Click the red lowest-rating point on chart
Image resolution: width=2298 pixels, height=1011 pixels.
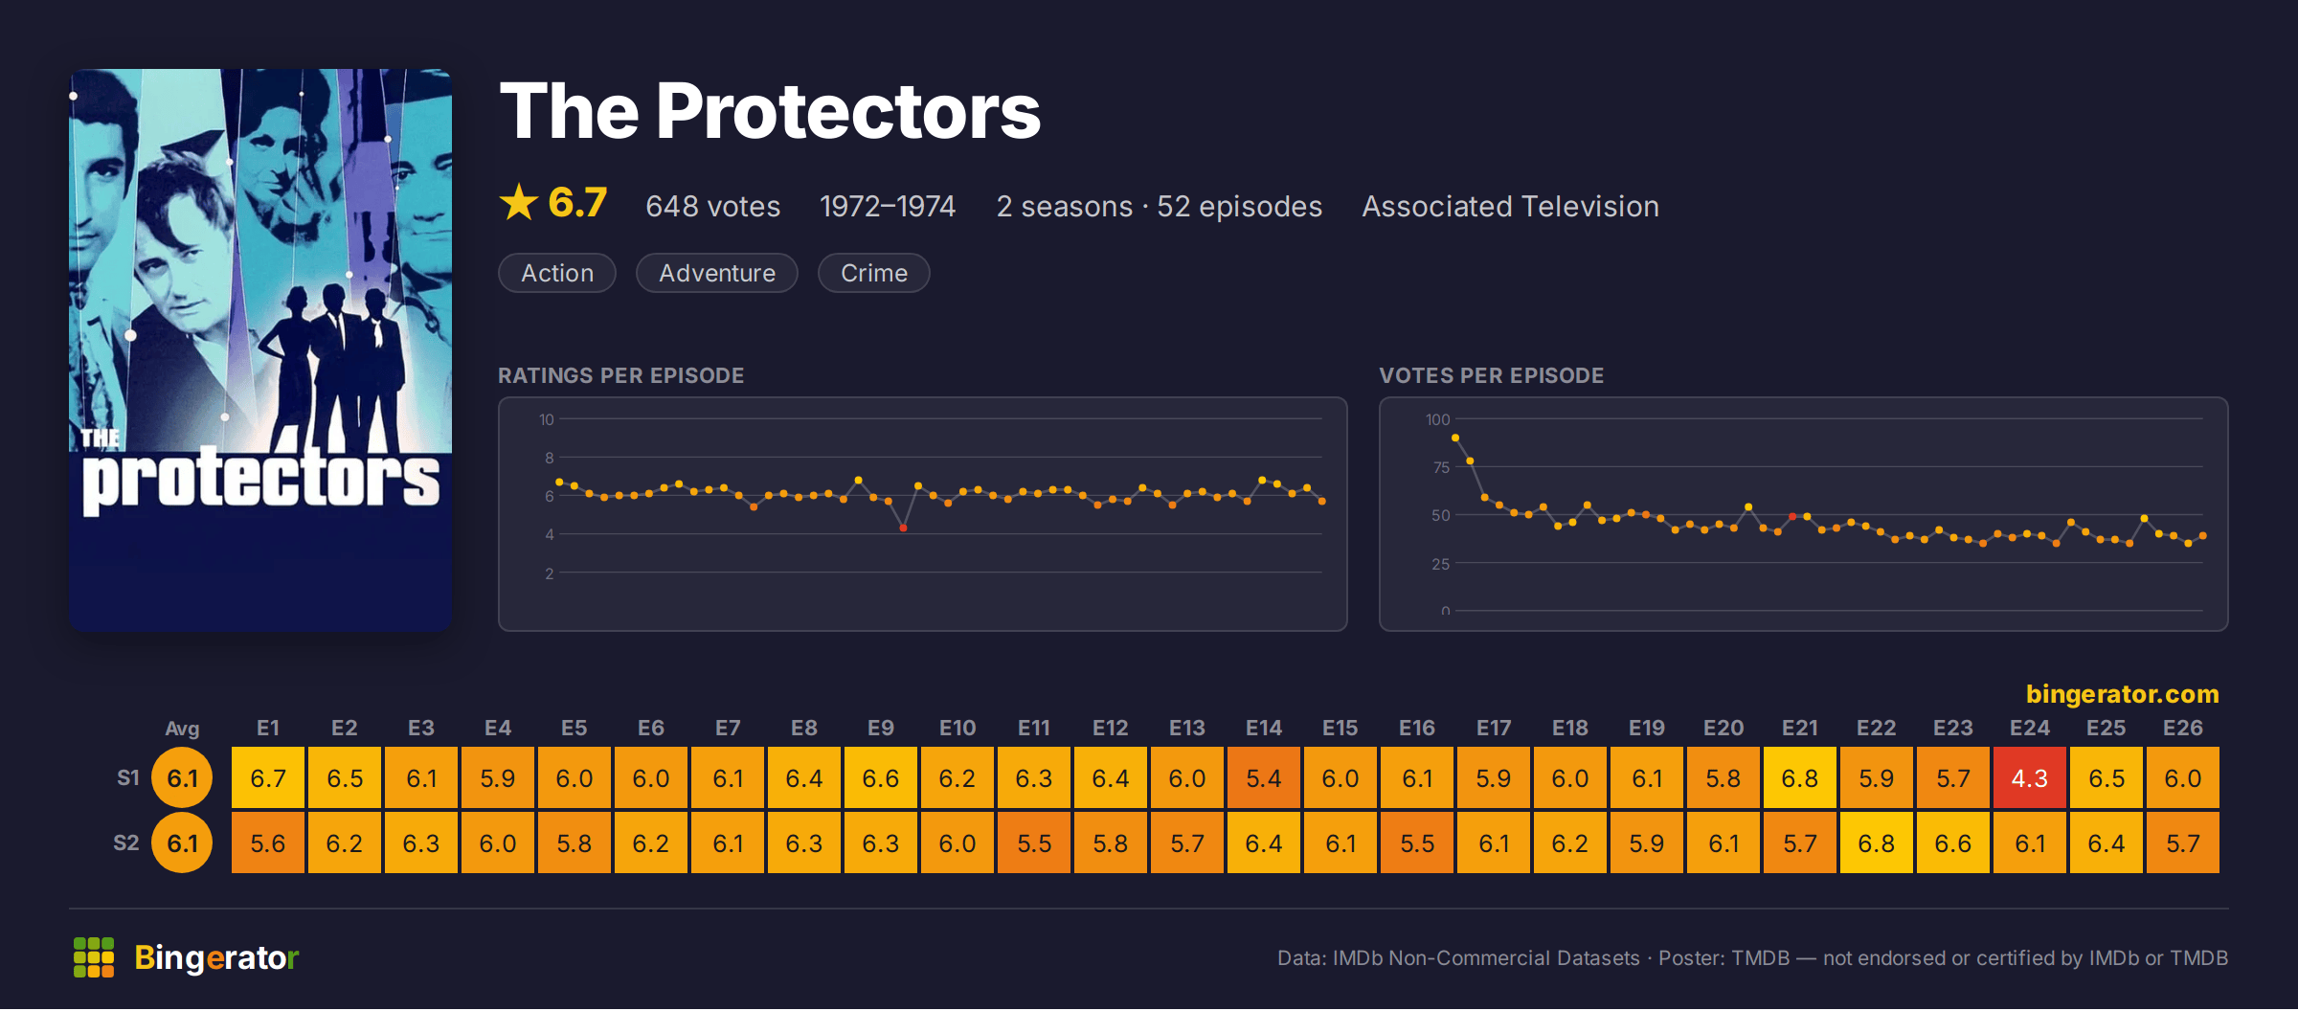coord(903,528)
